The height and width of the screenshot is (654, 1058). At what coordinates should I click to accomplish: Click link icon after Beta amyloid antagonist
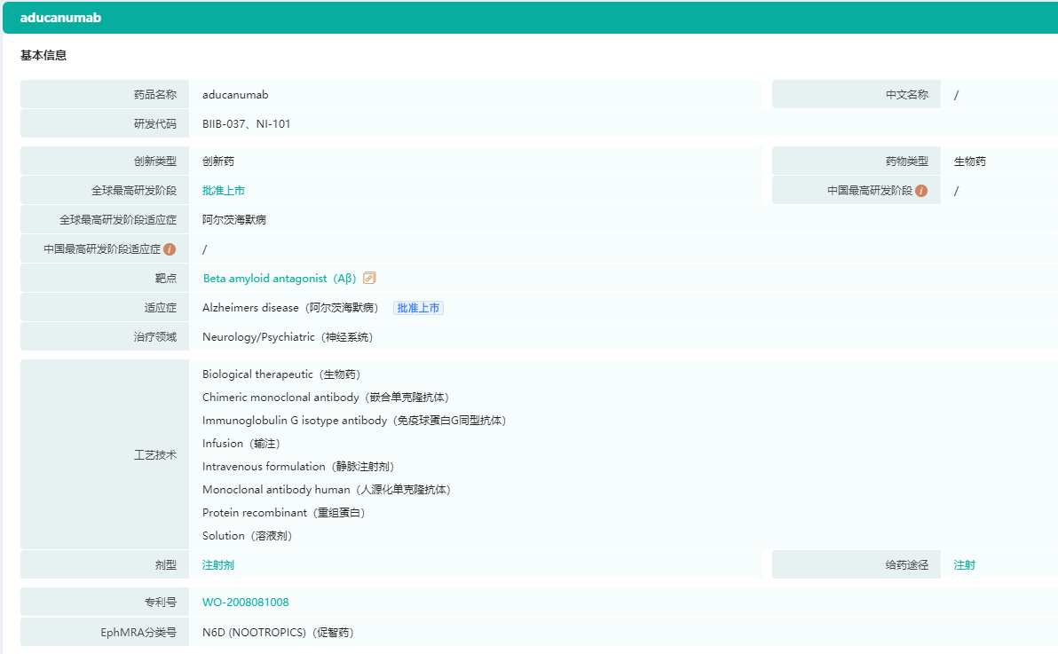[369, 278]
